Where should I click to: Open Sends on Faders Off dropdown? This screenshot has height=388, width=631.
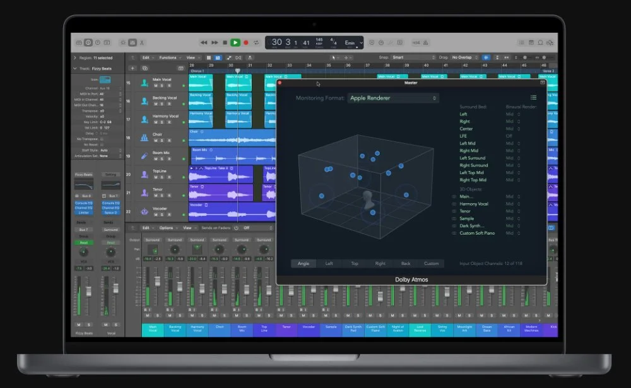257,228
